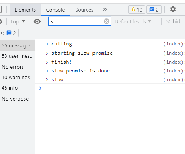Click the 2 issues badge in toolbar
Image resolution: width=185 pixels, height=154 pixels.
tap(154, 10)
